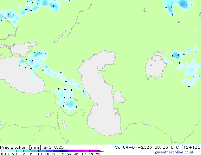
Task: Click the 1 to 2 mm legend swatch
Action: pos(20,151)
